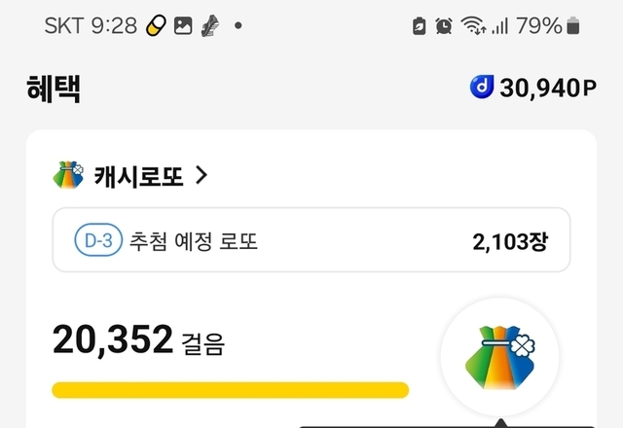
Task: Tap the blue d point icon
Action: pyautogui.click(x=482, y=89)
